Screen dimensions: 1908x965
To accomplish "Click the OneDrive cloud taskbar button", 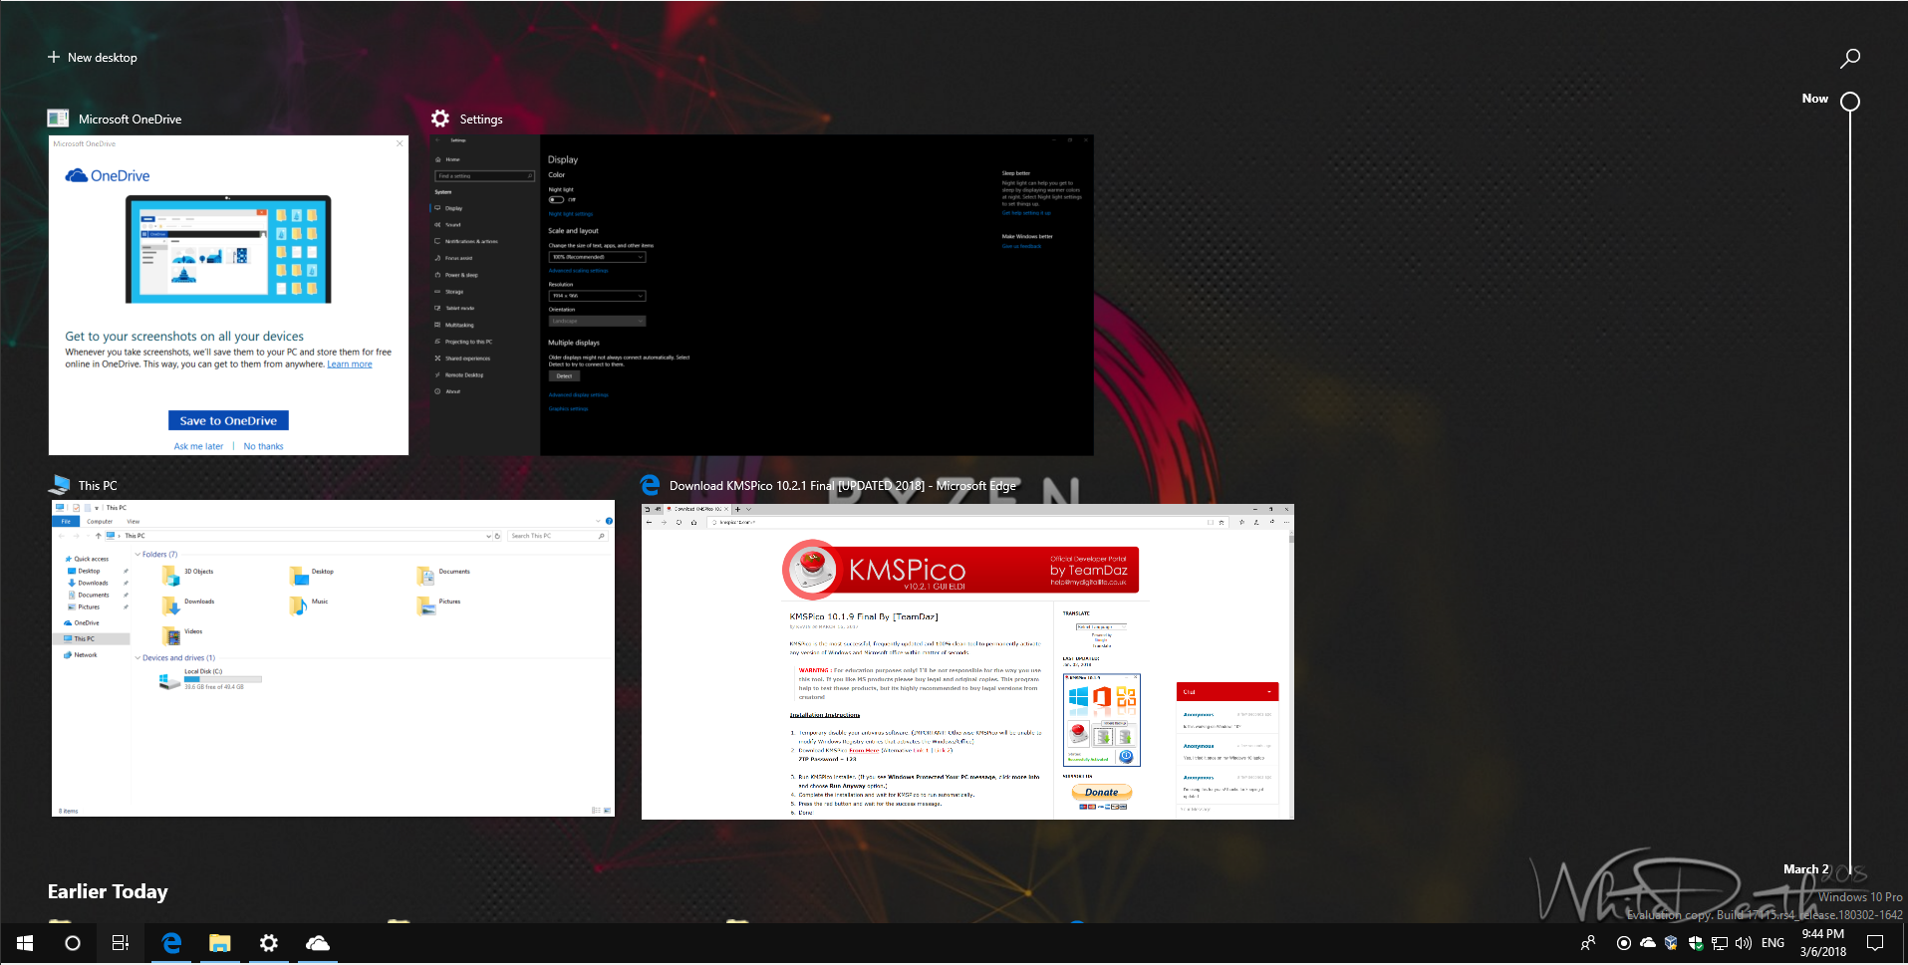I will coord(318,943).
